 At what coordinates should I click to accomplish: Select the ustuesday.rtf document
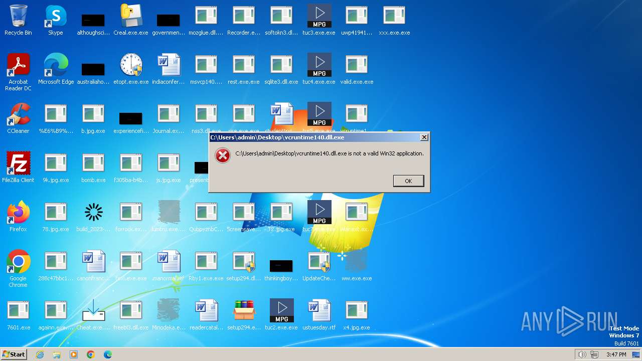pyautogui.click(x=319, y=315)
